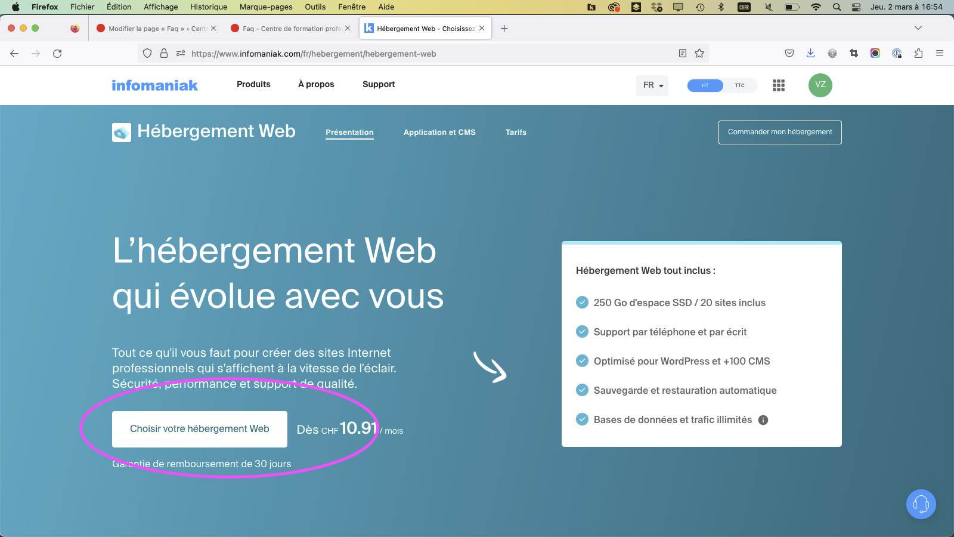The width and height of the screenshot is (954, 537).
Task: Click the Wi-Fi status icon
Action: click(x=816, y=7)
